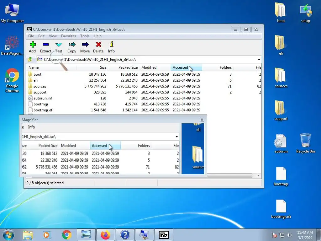
Task: Select the My Computer desktop icon
Action: (x=12, y=13)
